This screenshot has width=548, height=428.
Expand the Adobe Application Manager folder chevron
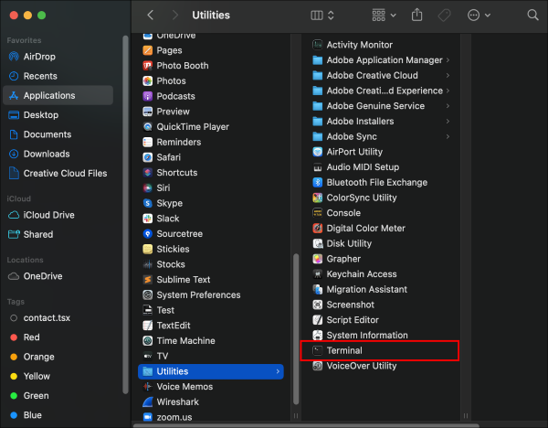tap(448, 60)
